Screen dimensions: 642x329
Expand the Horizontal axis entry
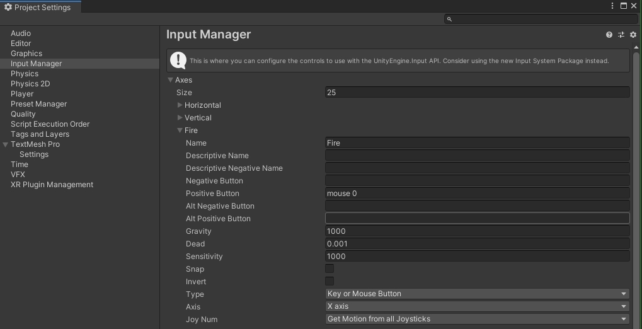[180, 105]
